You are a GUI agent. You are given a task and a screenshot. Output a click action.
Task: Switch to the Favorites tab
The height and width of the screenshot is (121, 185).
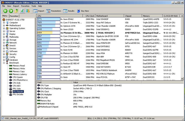pos(14,16)
